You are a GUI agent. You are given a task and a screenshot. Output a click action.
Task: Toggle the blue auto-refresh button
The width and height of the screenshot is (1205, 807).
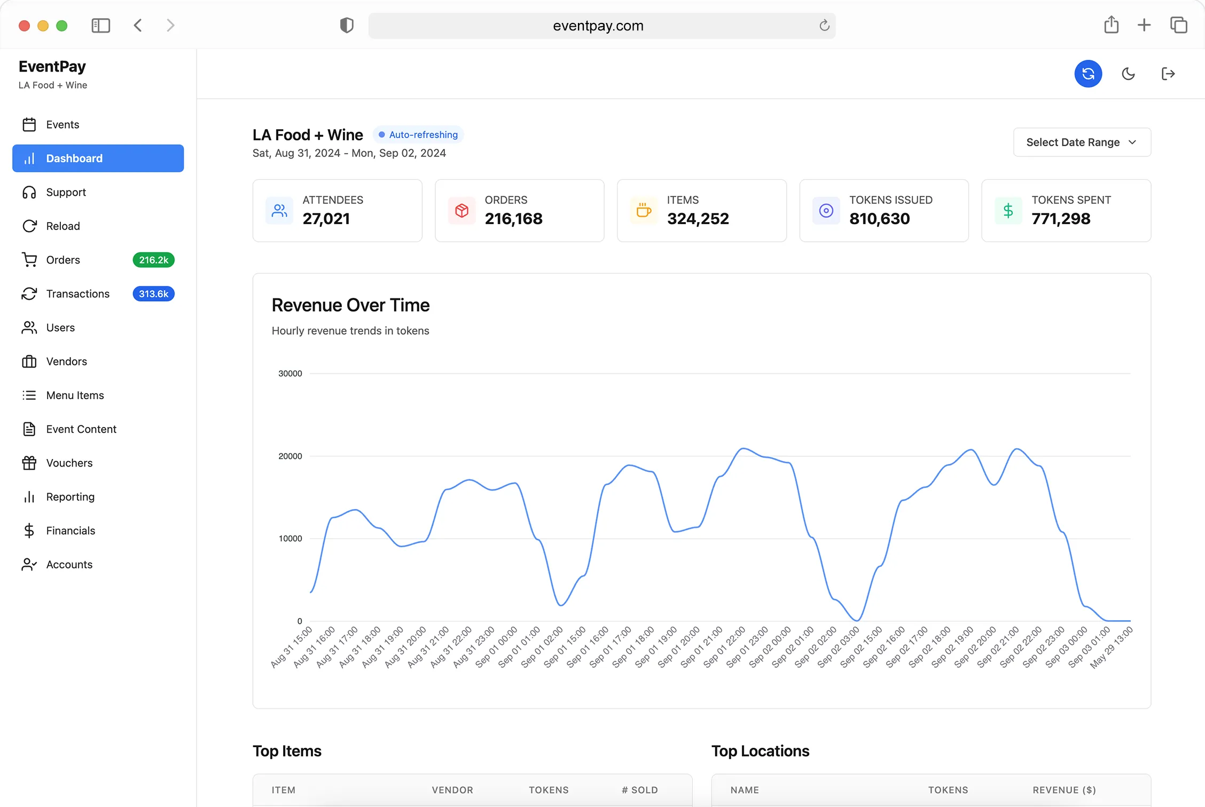click(x=1088, y=74)
